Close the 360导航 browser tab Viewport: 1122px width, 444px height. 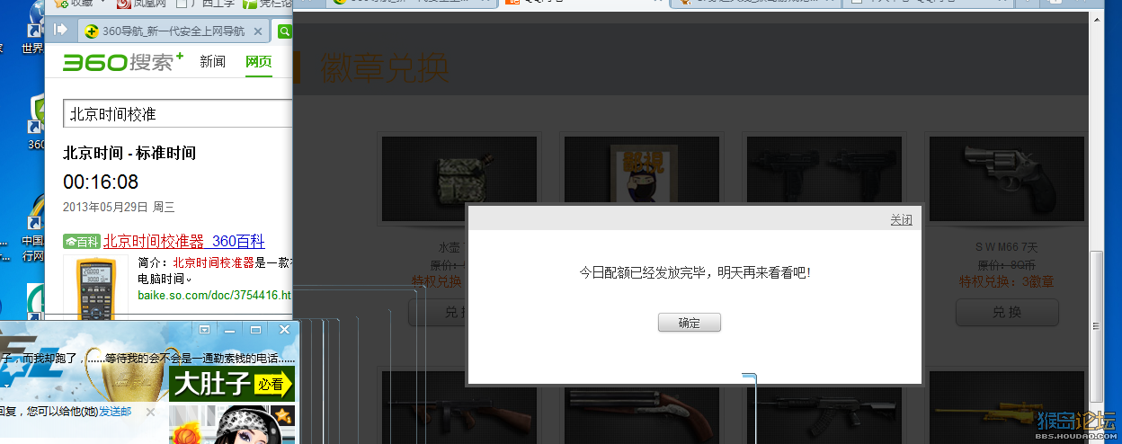[x=257, y=31]
